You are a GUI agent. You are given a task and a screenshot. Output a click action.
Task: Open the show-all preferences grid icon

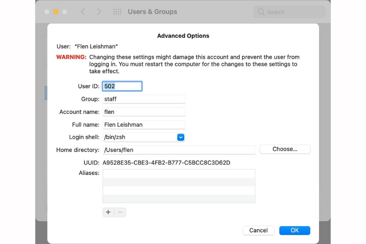pyautogui.click(x=117, y=12)
